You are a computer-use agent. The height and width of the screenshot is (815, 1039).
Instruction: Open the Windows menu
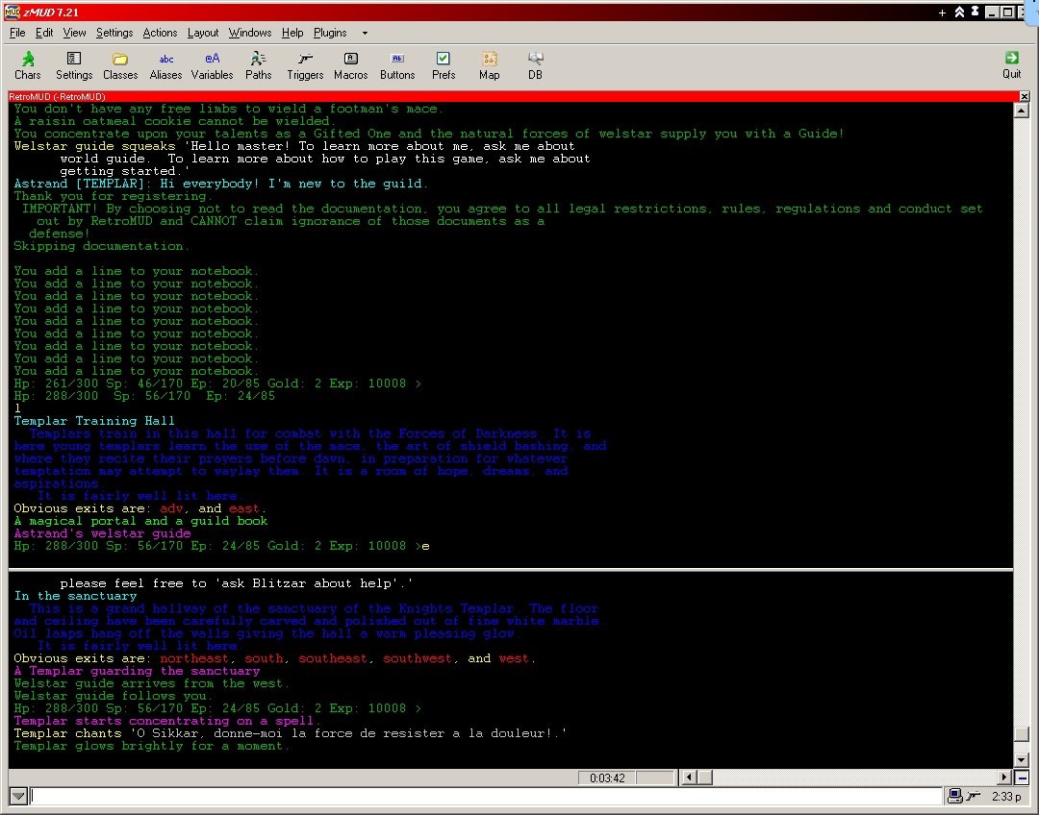250,33
